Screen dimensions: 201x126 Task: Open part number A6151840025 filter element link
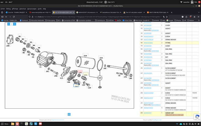pyautogui.click(x=147, y=68)
